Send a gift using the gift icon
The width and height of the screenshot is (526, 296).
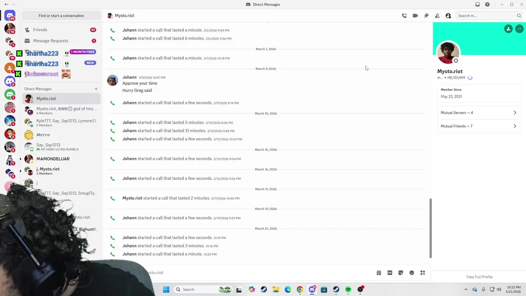[x=379, y=273]
